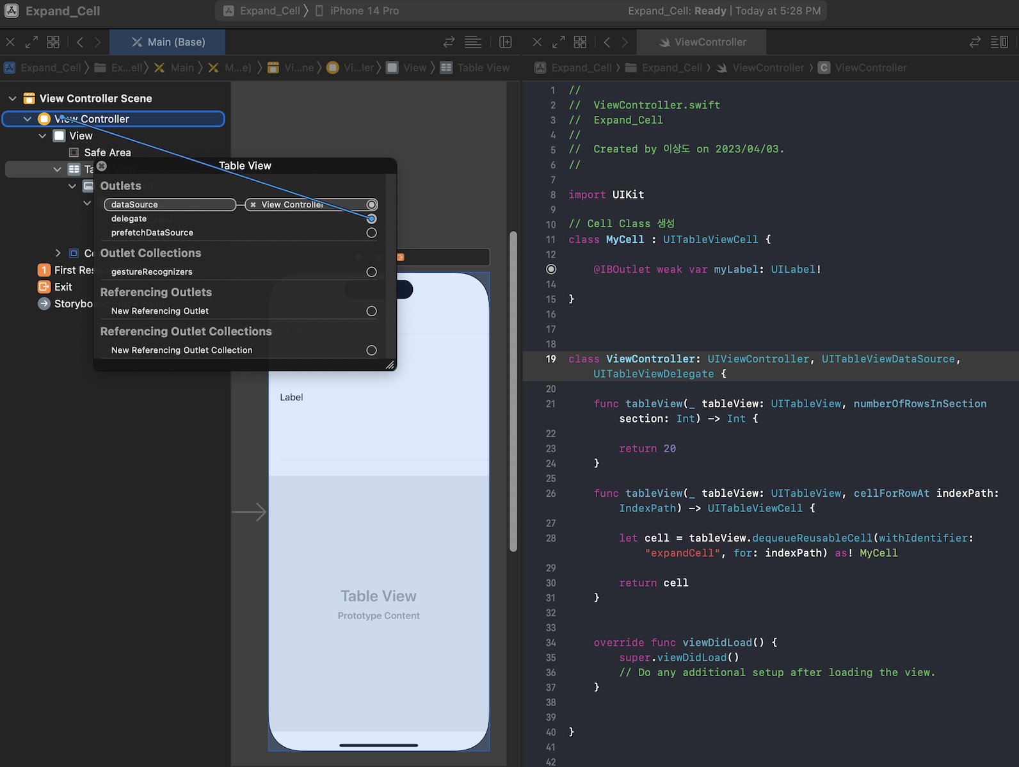The width and height of the screenshot is (1019, 767).
Task: Click the Vi...ler controller breadcrumb
Action: click(350, 68)
